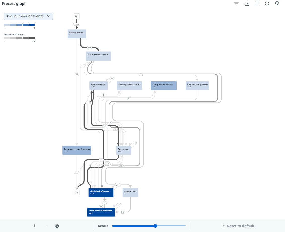Select the process end node icon
Image resolution: width=285 pixels, height=232 pixels.
click(76, 192)
